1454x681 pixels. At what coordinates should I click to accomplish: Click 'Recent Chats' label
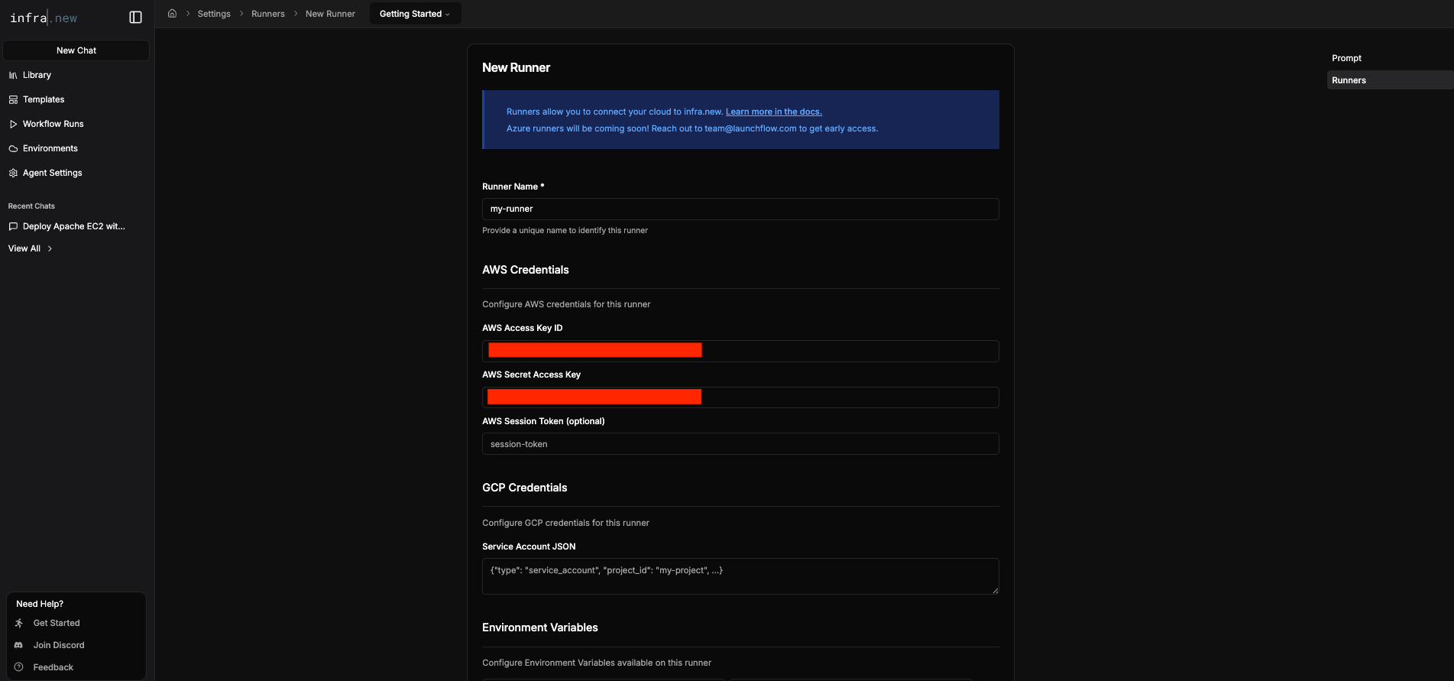[x=31, y=206]
